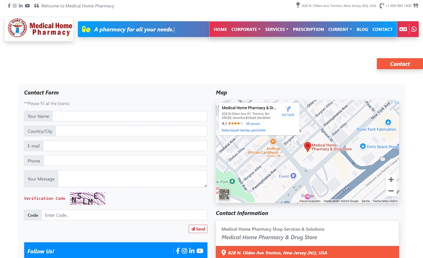Click the red Medical Home Pharmacy map marker
Image resolution: width=423 pixels, height=258 pixels.
click(307, 147)
